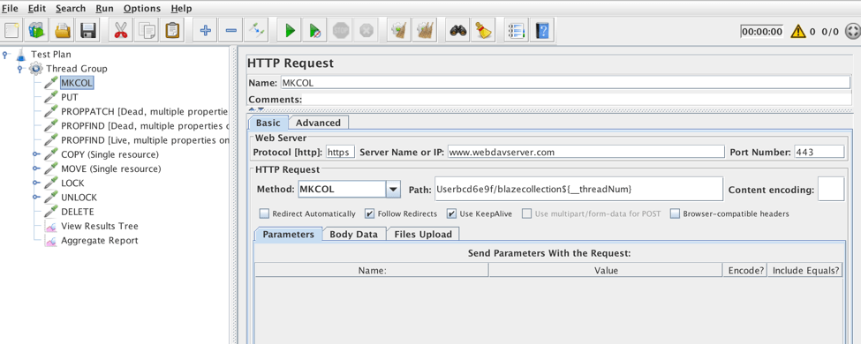Collapse all tree nodes minus icon

click(x=231, y=30)
